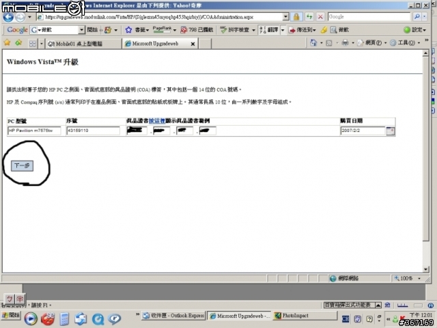
Task: Click the Google search box in IE
Action: [369, 16]
